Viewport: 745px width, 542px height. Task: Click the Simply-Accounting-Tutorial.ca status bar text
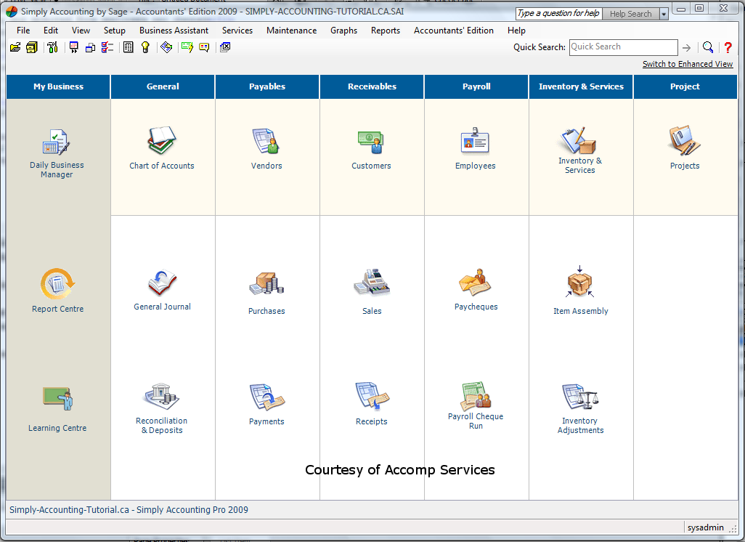[129, 510]
